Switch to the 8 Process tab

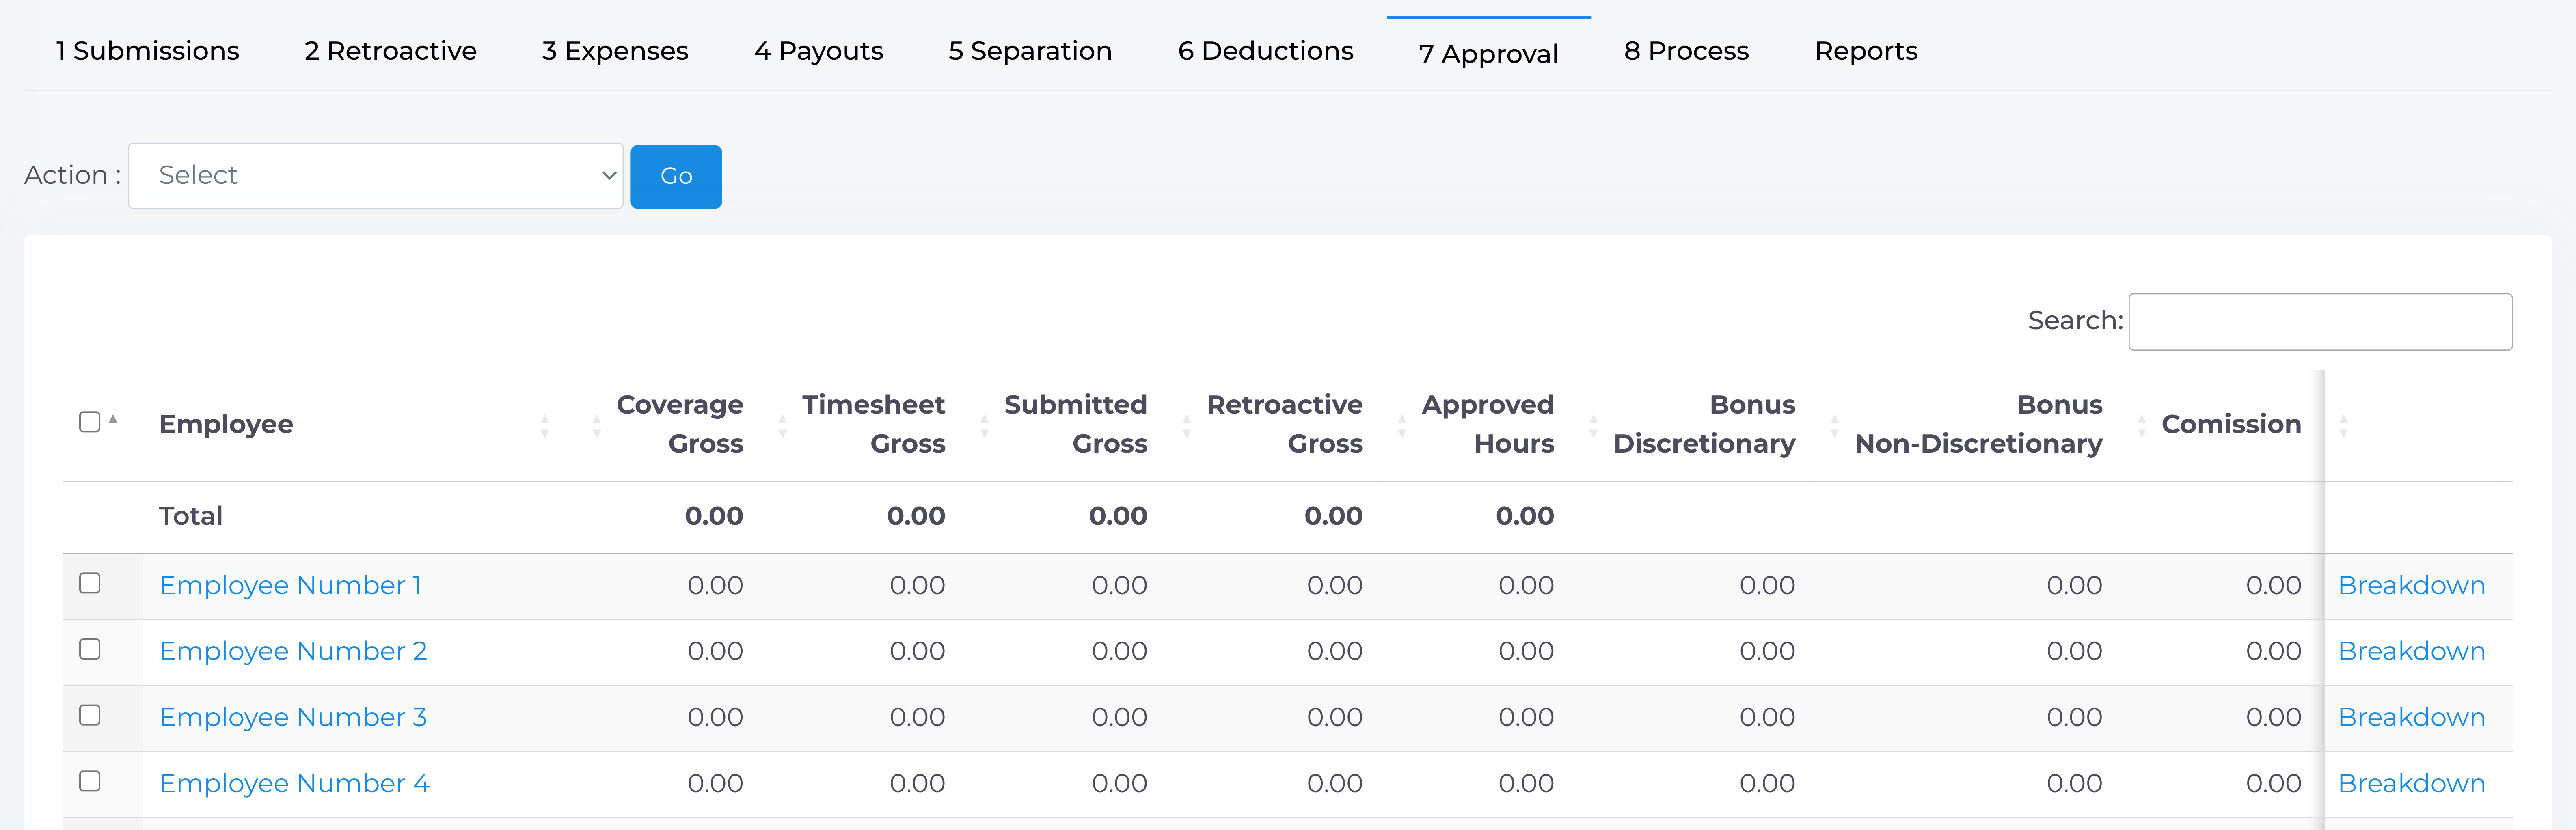tap(1686, 51)
